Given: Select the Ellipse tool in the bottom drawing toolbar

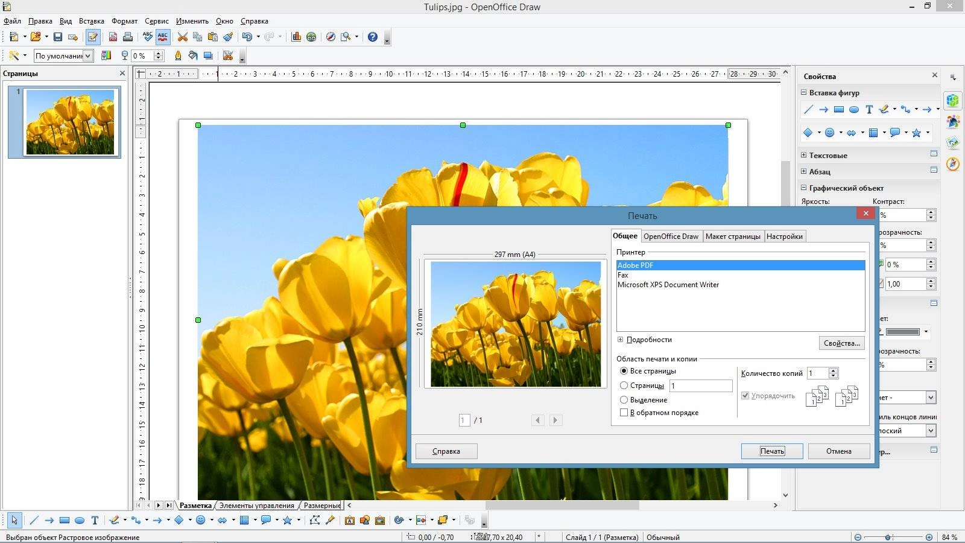Looking at the screenshot, I should (x=80, y=520).
